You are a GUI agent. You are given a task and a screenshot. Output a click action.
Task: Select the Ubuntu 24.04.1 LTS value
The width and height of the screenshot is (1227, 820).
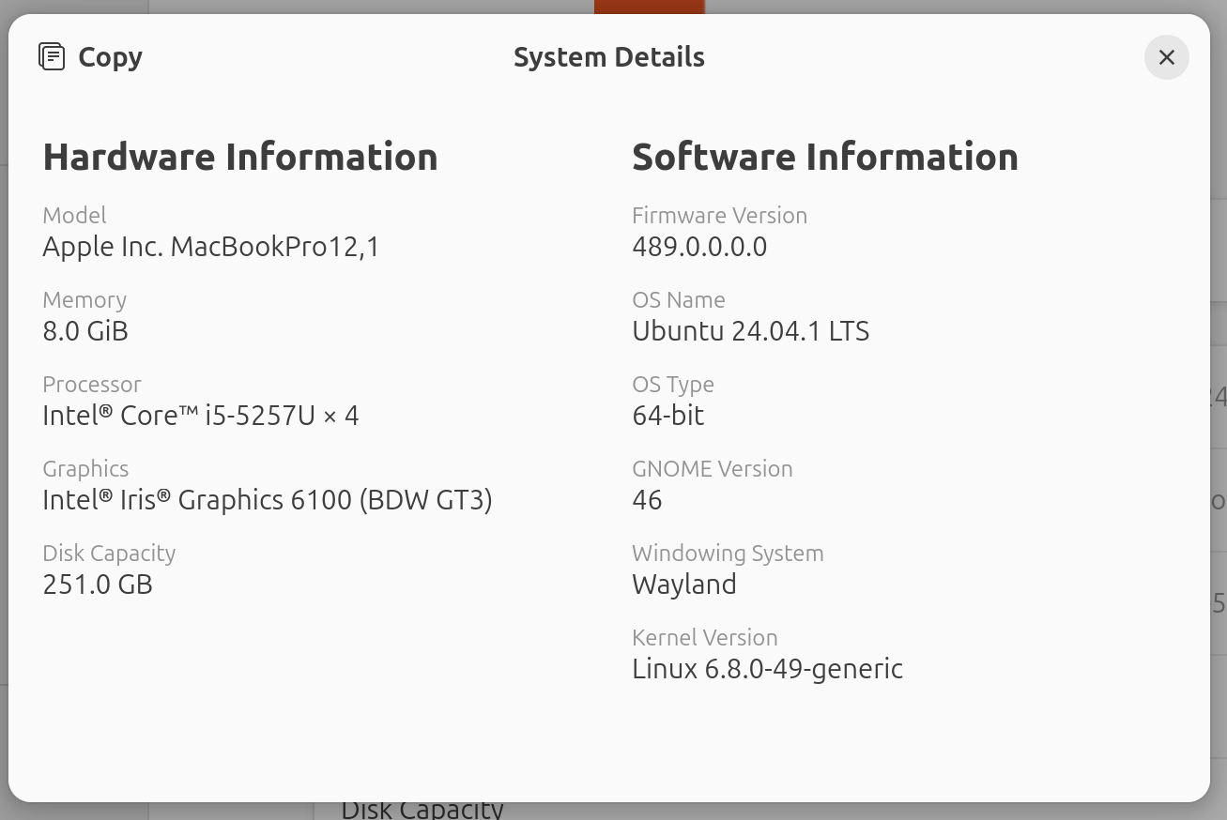tap(751, 331)
